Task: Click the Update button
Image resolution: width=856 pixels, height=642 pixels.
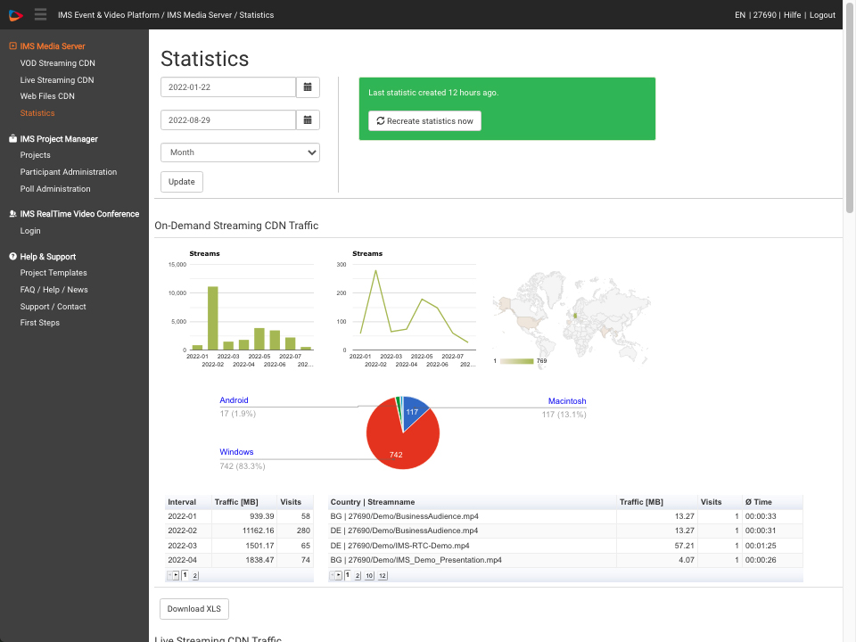Action: (x=181, y=181)
